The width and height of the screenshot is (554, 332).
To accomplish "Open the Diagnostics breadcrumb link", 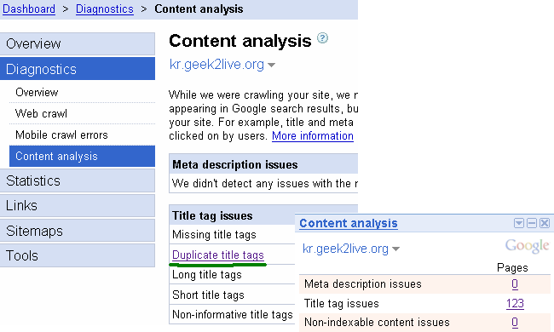I will point(105,9).
